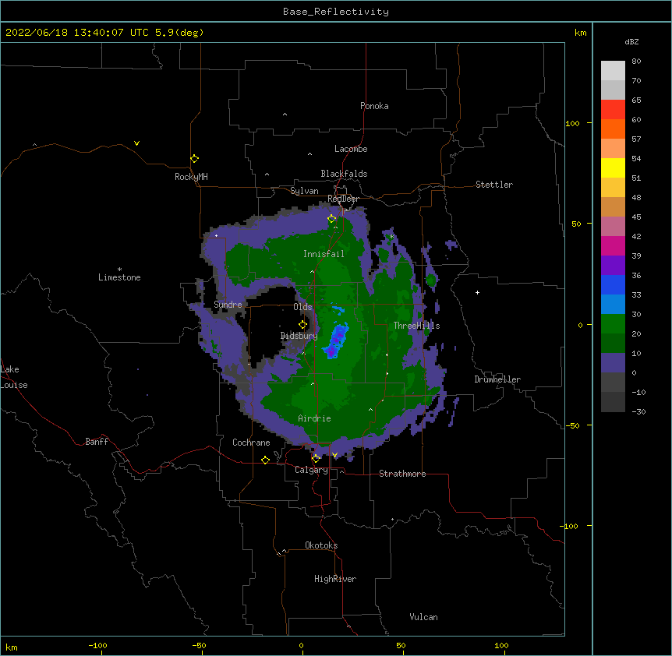The image size is (672, 656).
Task: Select the yellow diamond marker near RedDeer
Action: point(331,219)
